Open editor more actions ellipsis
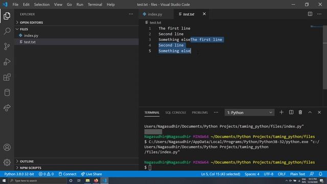The height and width of the screenshot is (184, 327). [319, 14]
